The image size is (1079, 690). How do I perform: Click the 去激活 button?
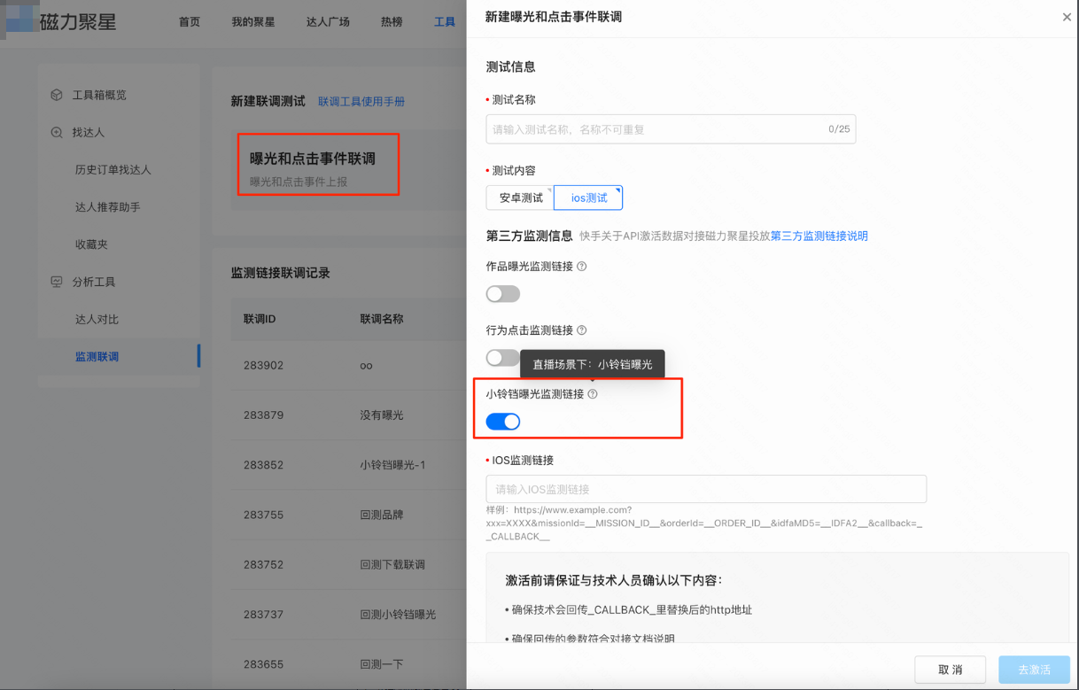(x=1034, y=670)
